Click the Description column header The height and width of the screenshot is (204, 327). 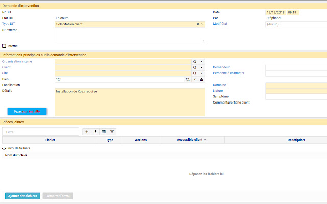(x=296, y=140)
